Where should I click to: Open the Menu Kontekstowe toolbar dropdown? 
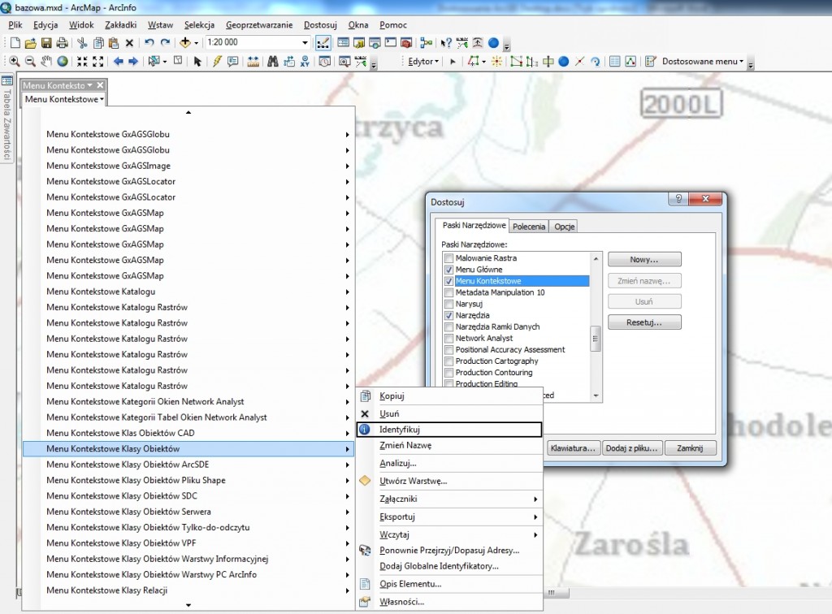(63, 99)
